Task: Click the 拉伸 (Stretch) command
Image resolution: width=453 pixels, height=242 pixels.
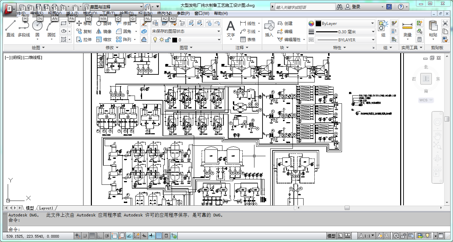Action: 83,40
